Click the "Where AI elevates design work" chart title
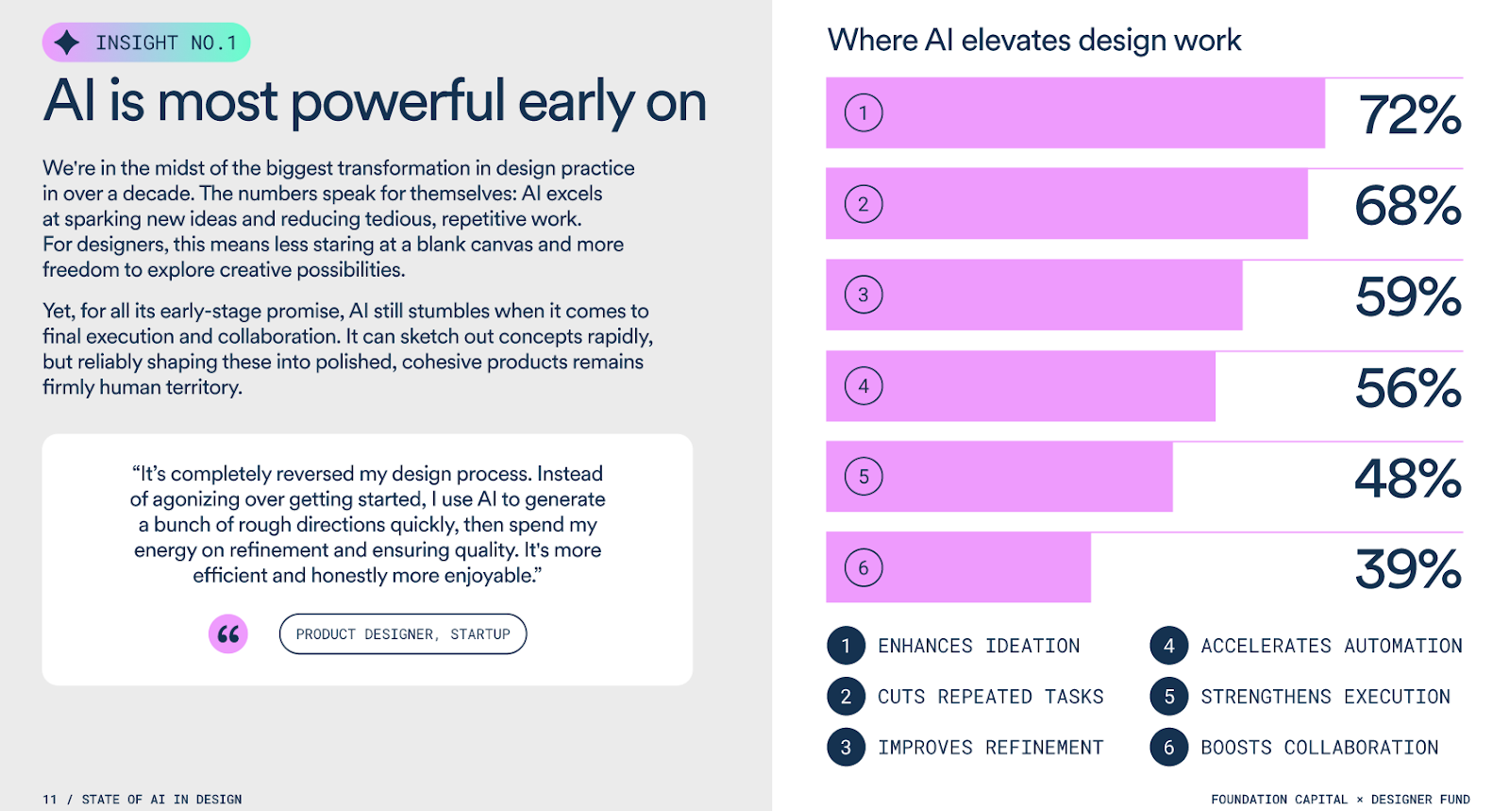Image resolution: width=1510 pixels, height=811 pixels. (x=1034, y=41)
